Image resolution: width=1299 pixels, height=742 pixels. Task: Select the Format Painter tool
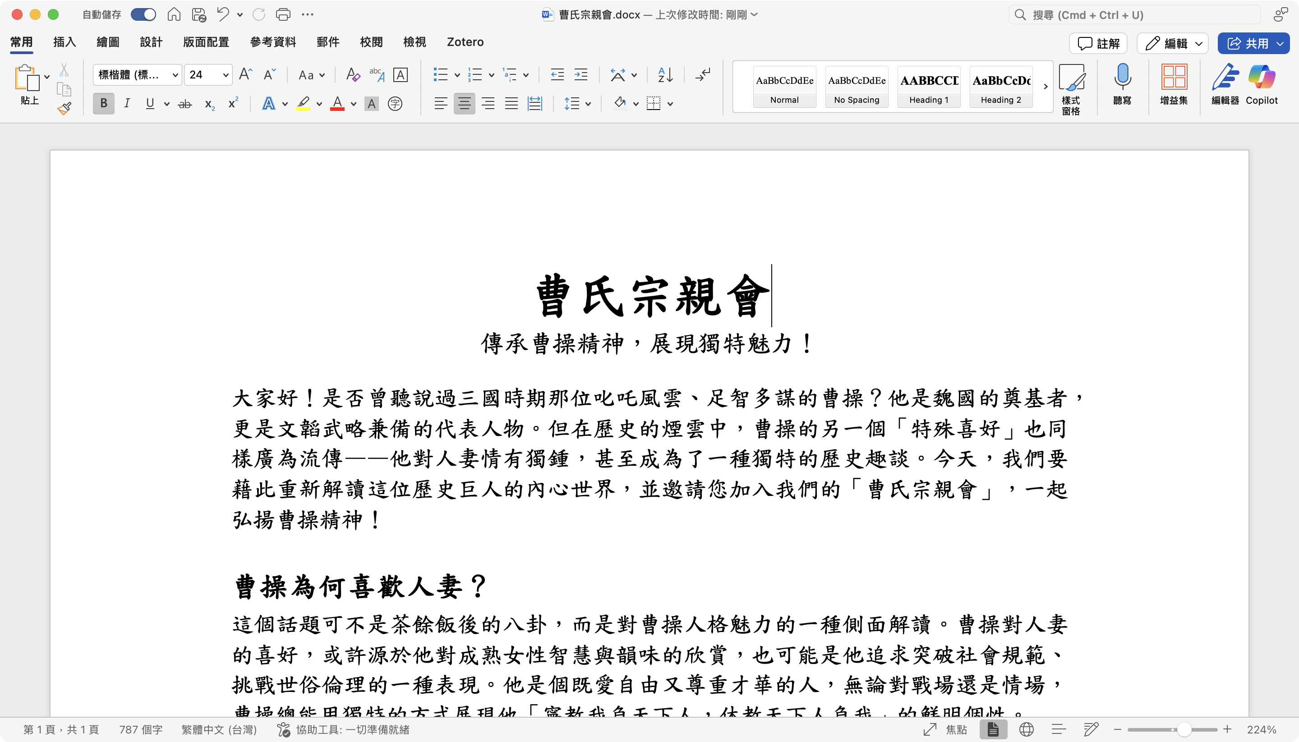pos(64,108)
